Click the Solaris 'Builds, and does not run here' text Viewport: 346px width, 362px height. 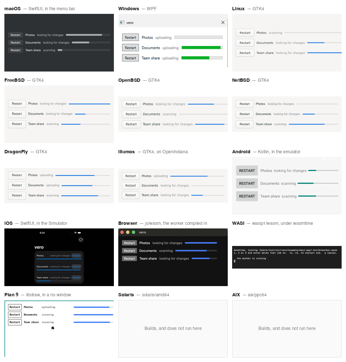(x=173, y=328)
